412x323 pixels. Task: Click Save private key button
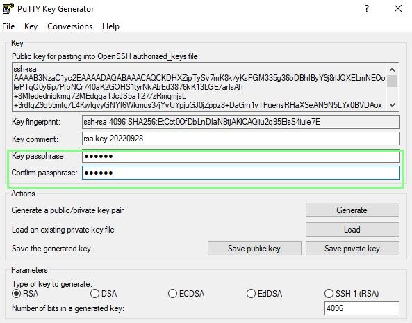point(352,249)
